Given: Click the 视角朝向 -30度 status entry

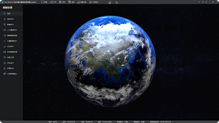Looking at the screenshot, I should click(122, 122).
